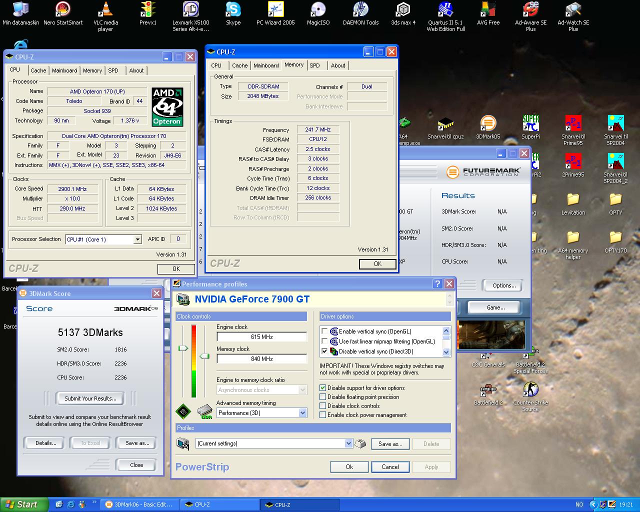The height and width of the screenshot is (512, 640).
Task: Click Save as in PowerStrip Profiles
Action: click(x=390, y=443)
